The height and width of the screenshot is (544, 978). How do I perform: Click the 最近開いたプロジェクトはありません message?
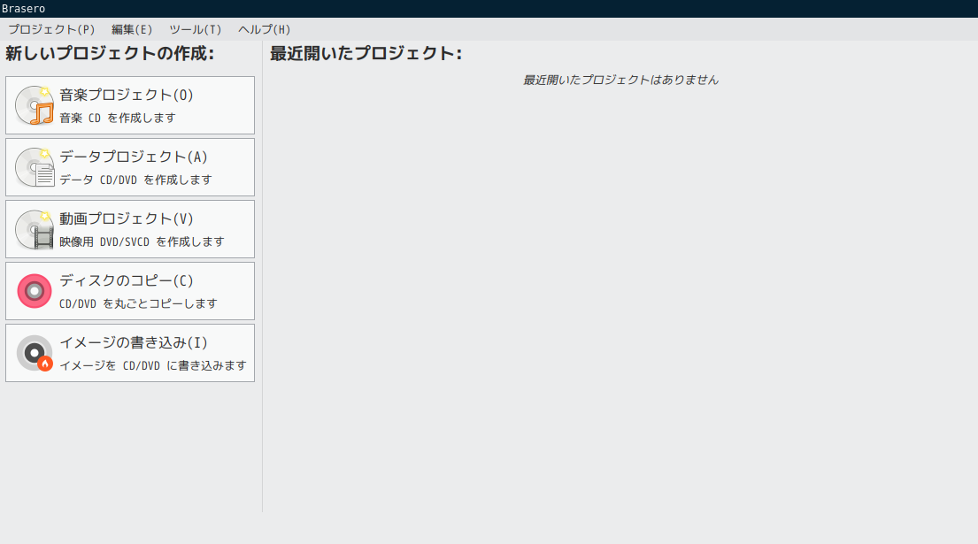point(620,80)
